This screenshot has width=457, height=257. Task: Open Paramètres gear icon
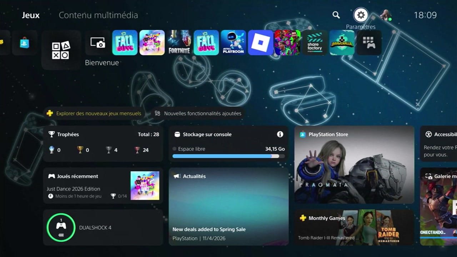(x=361, y=15)
